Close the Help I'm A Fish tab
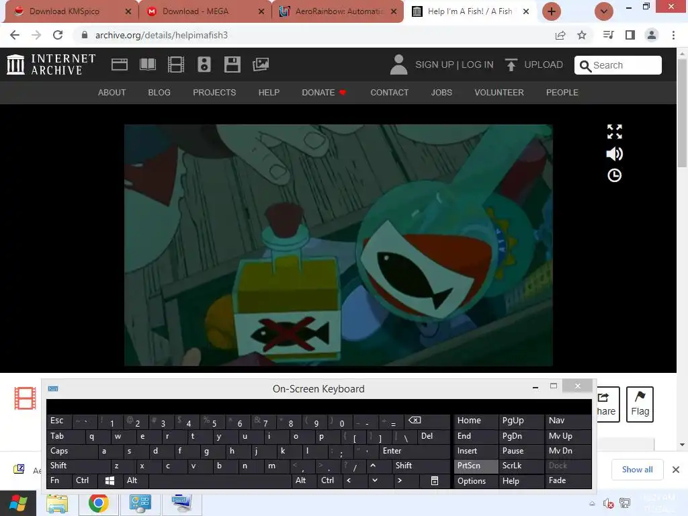 [x=525, y=11]
